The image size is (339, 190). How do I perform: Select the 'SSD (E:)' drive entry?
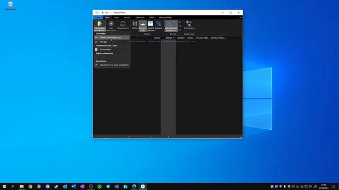pyautogui.click(x=112, y=42)
